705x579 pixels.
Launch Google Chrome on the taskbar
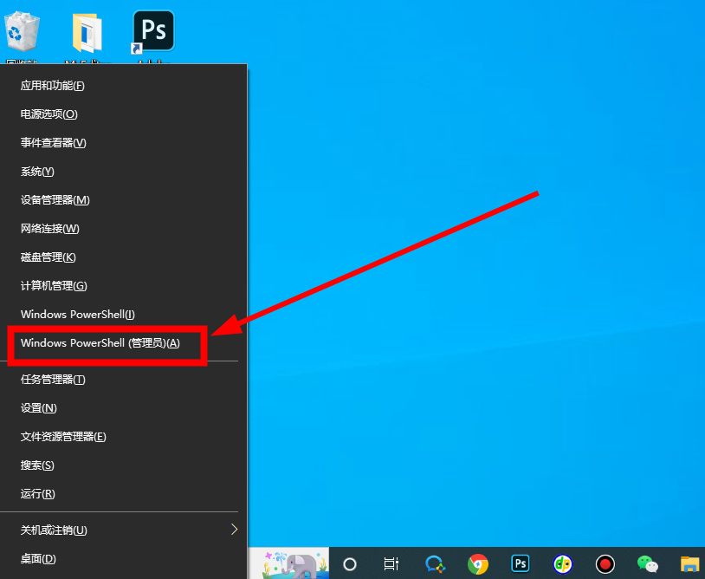coord(477,563)
